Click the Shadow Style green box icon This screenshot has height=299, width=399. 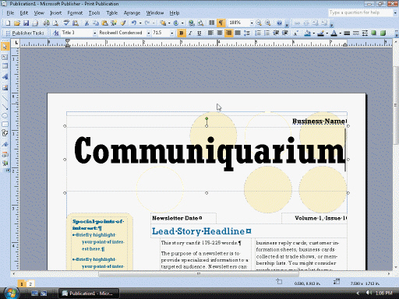(374, 33)
